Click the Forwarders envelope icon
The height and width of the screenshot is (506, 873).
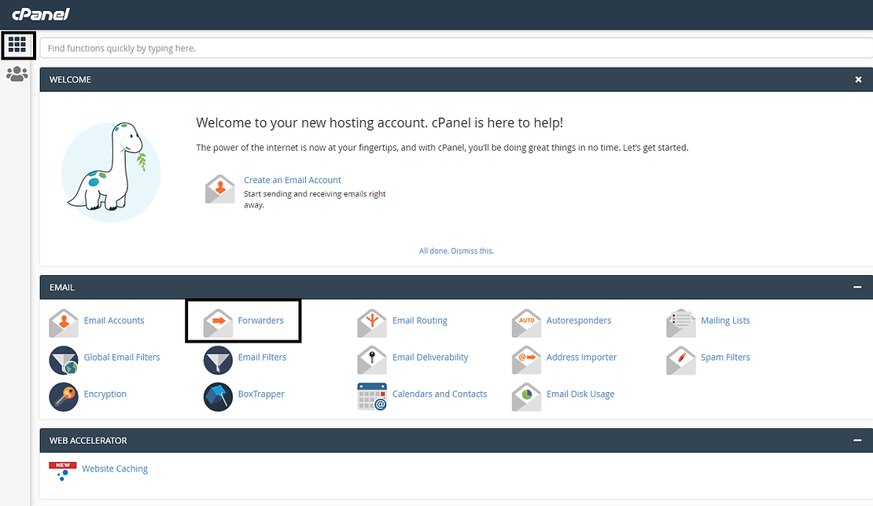point(218,322)
